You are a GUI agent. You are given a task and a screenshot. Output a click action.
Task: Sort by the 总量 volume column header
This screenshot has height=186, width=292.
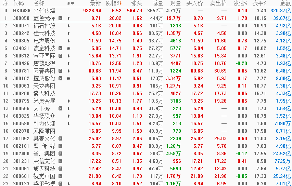click(x=158, y=3)
